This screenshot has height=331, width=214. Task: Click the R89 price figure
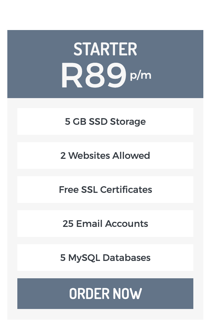point(94,76)
